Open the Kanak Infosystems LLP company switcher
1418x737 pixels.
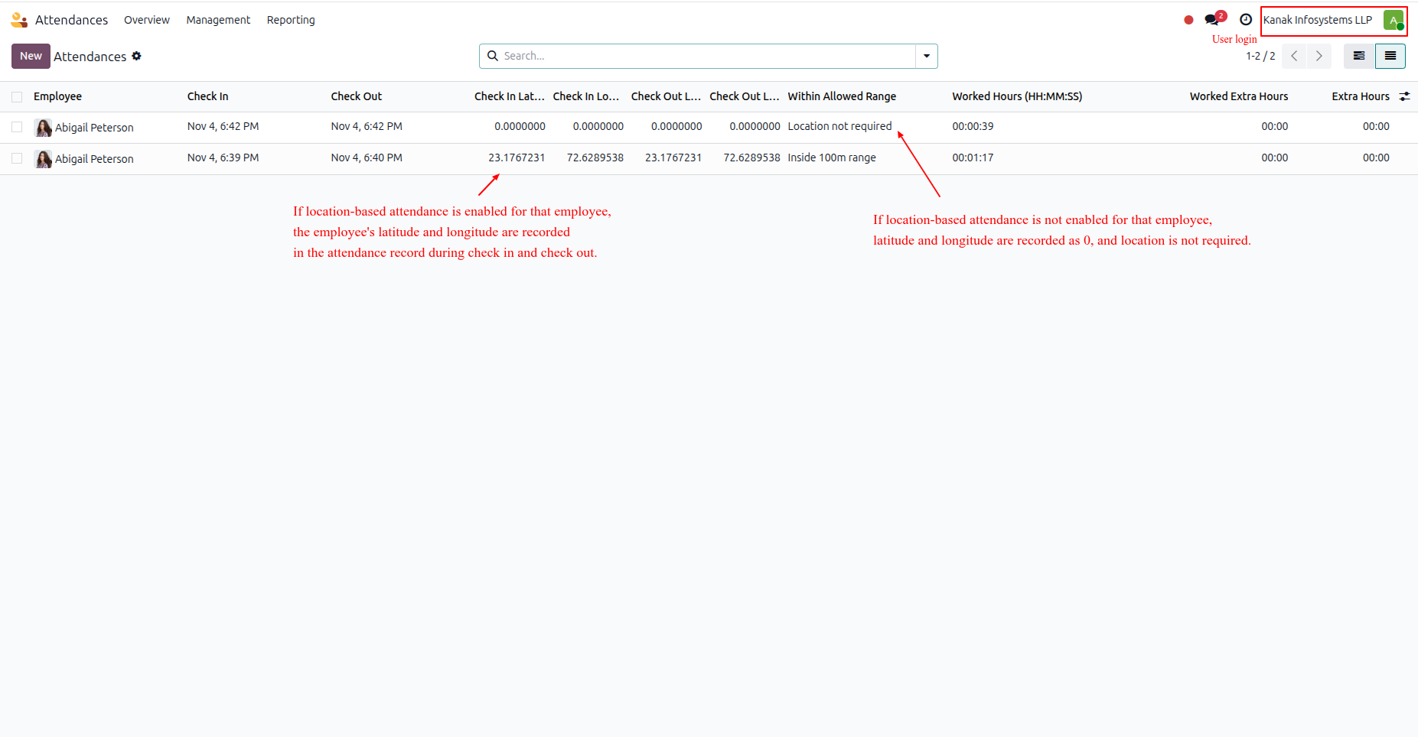1318,20
